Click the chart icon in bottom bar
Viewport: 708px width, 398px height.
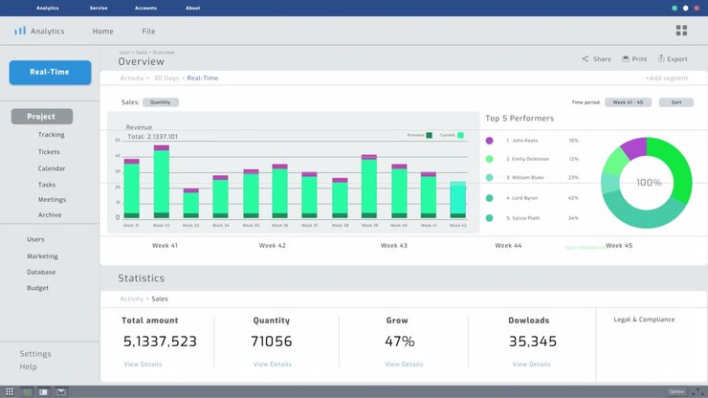click(x=27, y=391)
